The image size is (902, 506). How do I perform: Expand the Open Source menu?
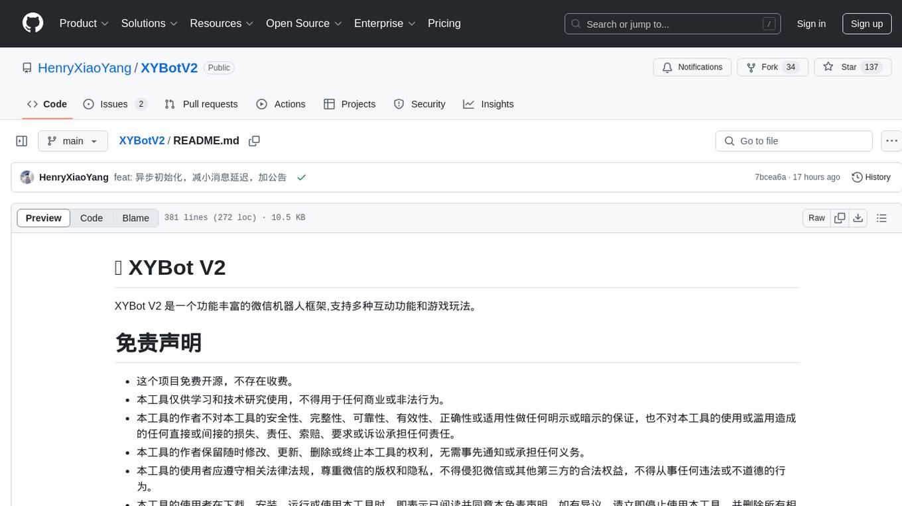tap(304, 23)
